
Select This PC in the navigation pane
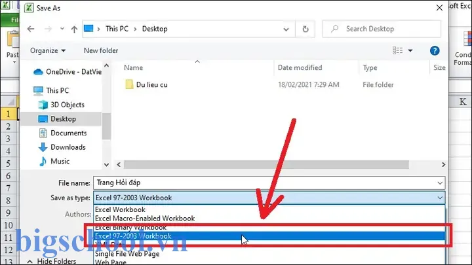pos(51,90)
